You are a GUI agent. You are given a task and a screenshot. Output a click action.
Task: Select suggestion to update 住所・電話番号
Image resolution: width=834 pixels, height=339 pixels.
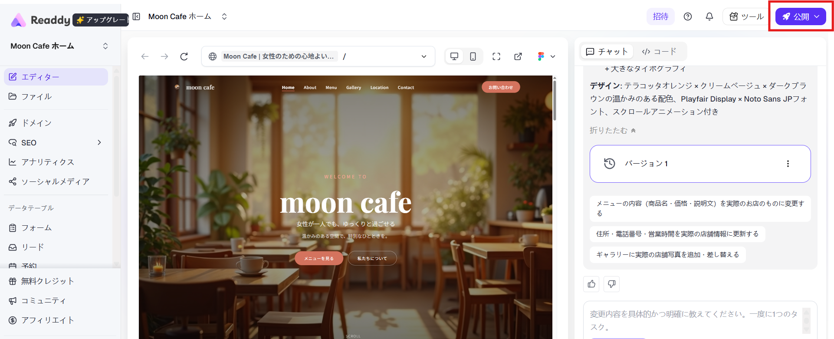[677, 234]
